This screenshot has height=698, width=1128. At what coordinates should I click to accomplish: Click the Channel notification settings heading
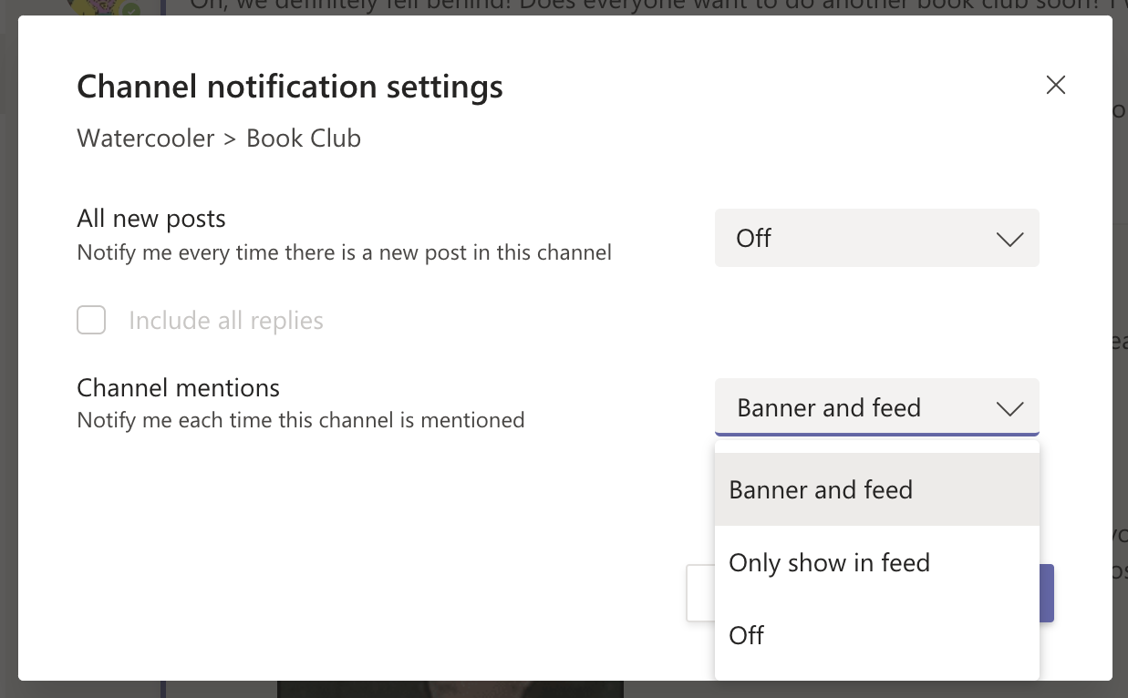click(290, 87)
